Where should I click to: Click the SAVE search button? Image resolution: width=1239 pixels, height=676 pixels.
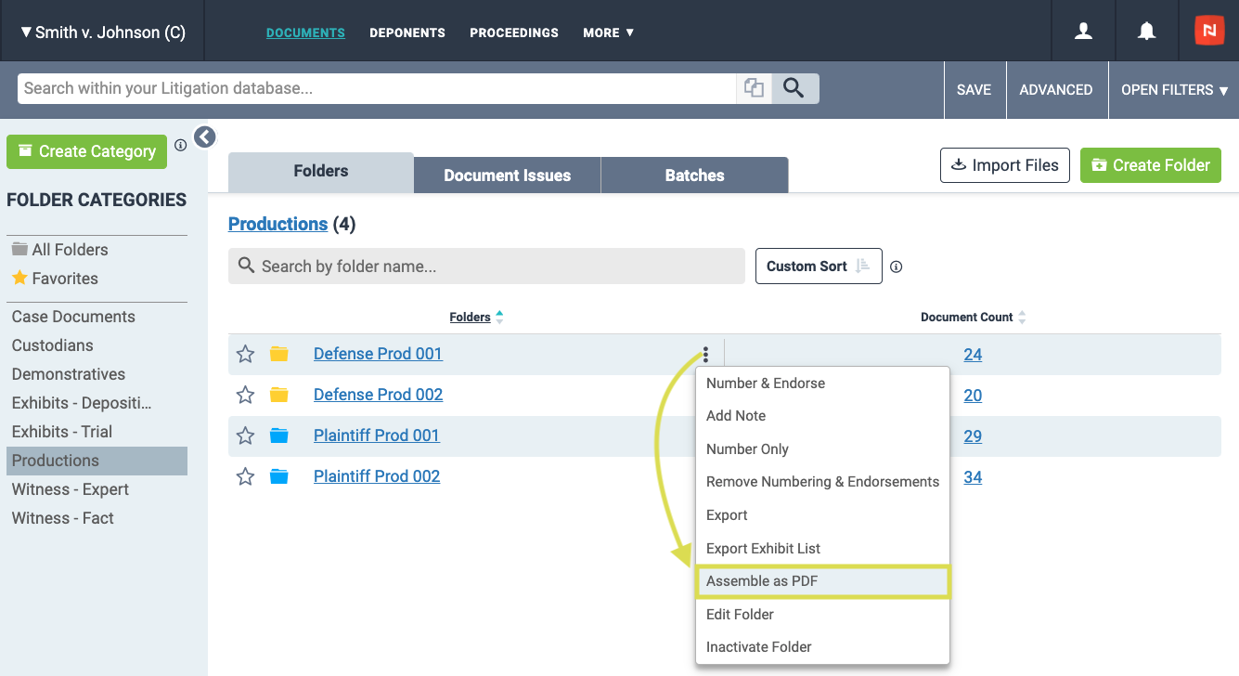click(x=974, y=90)
